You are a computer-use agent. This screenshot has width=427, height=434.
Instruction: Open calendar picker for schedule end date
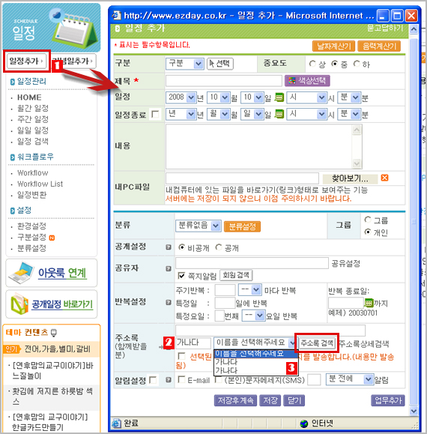point(279,114)
